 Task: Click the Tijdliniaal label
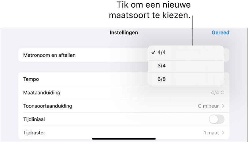(x=34, y=119)
